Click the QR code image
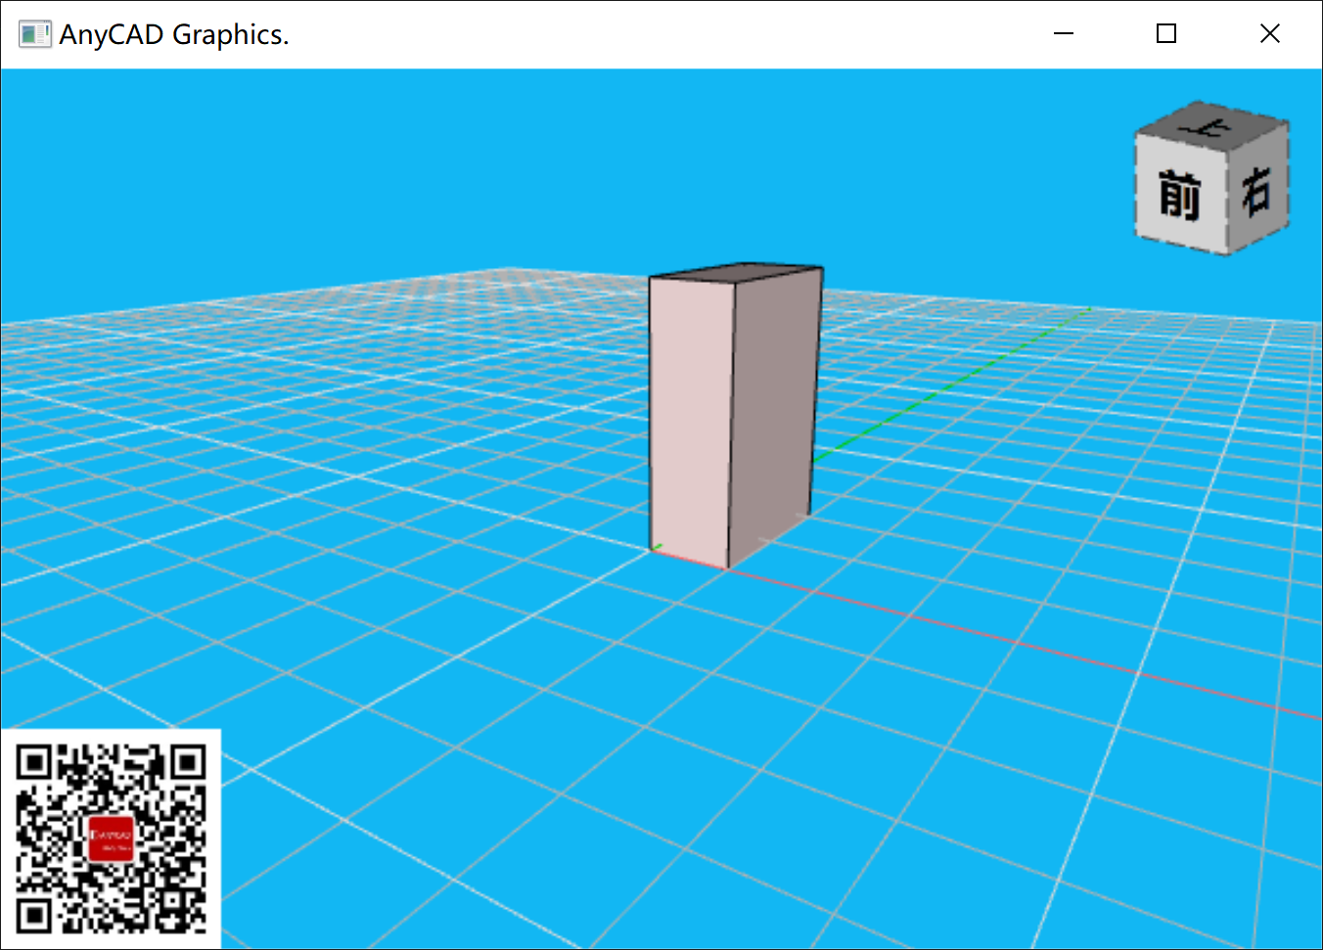Viewport: 1323px width, 950px height. coord(111,838)
